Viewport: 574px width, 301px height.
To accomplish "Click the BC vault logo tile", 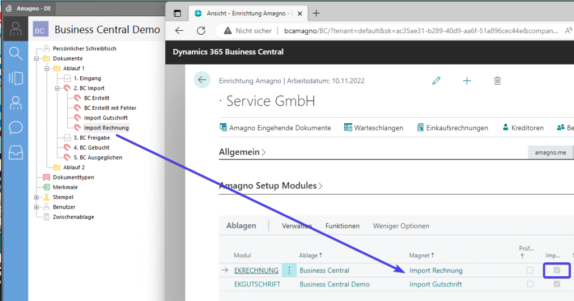I will 40,30.
